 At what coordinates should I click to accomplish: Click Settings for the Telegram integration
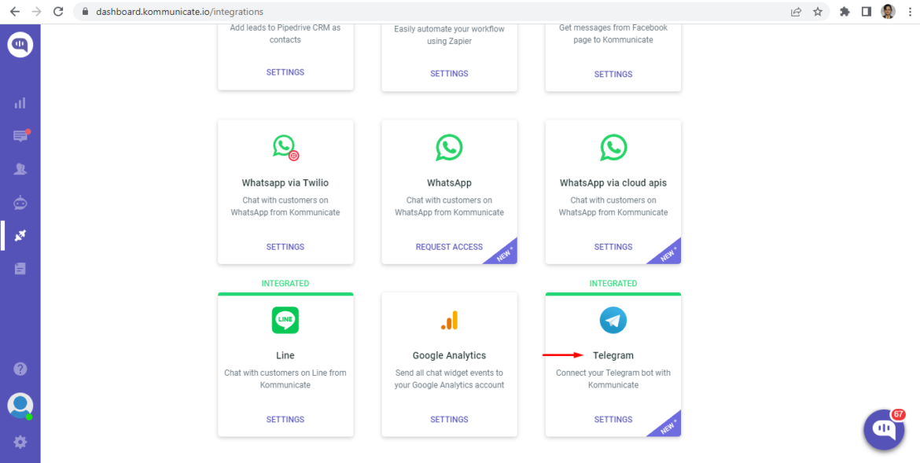pos(613,419)
